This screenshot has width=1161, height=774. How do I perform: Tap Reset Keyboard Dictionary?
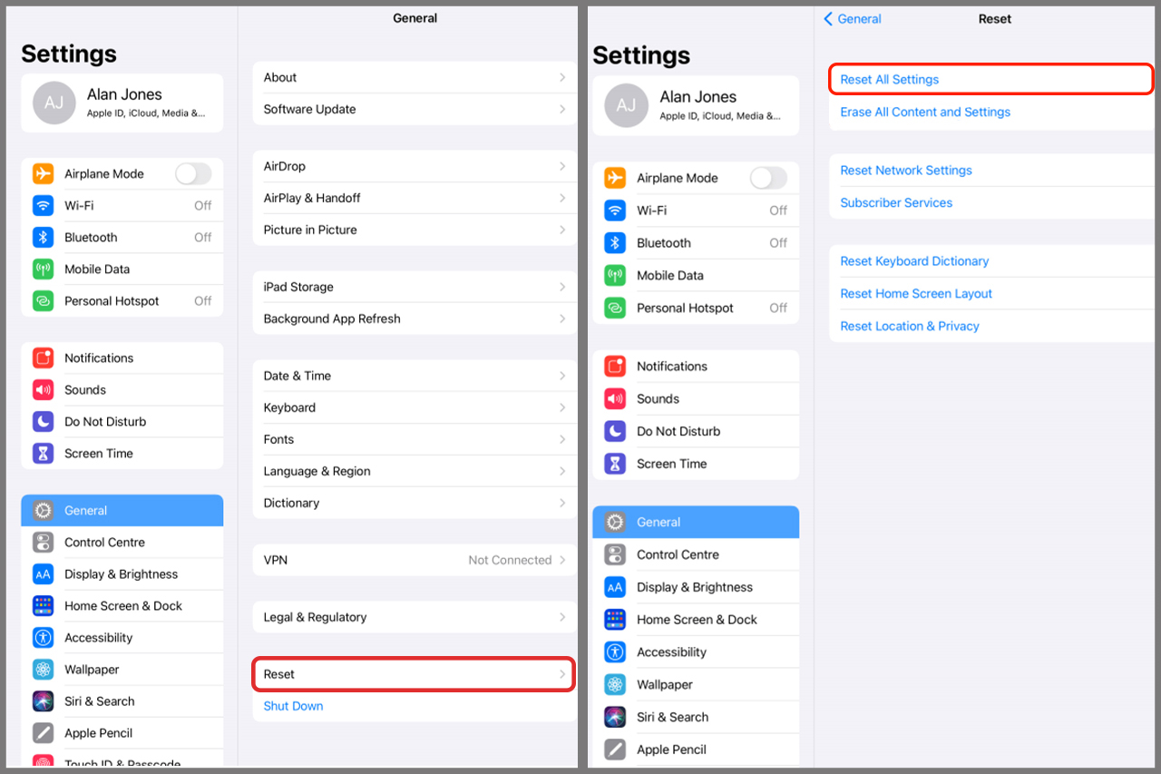point(991,260)
